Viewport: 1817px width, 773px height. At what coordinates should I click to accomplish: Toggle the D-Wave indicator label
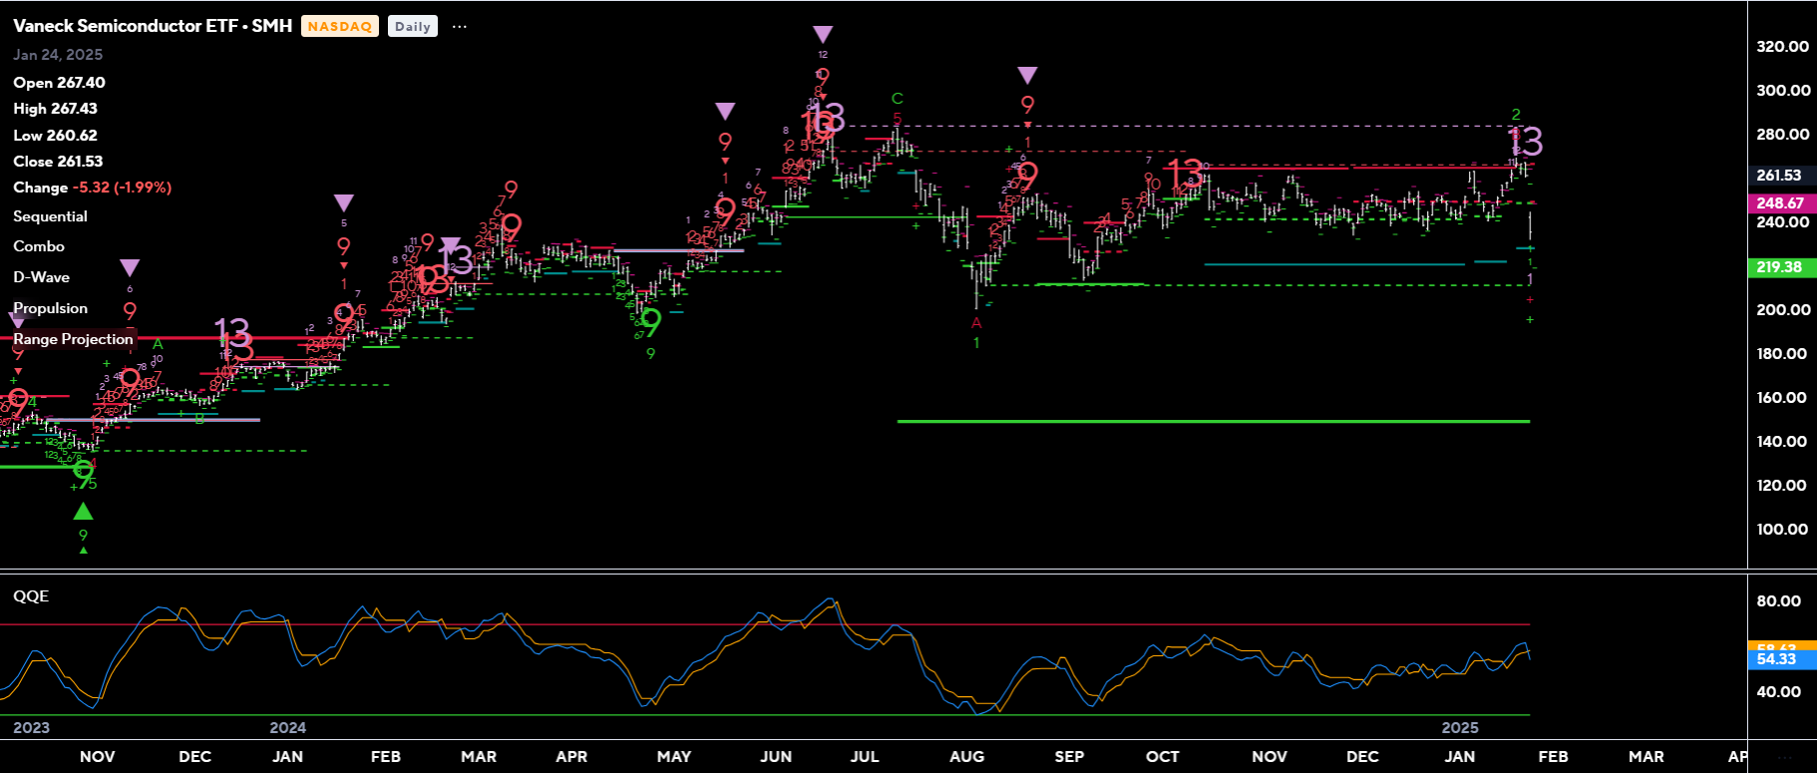(x=42, y=277)
